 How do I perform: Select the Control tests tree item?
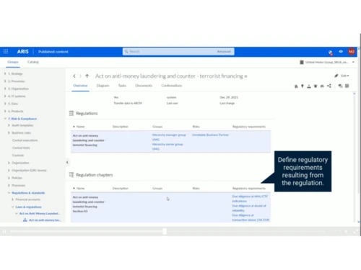21,148
